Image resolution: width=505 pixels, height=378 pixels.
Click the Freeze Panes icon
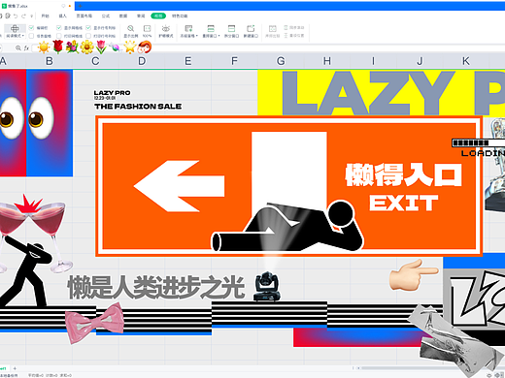pos(188,28)
